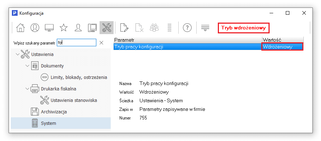Click the Tryb wdrożeniowy label
This screenshot has width=321, height=141.
[x=243, y=28]
